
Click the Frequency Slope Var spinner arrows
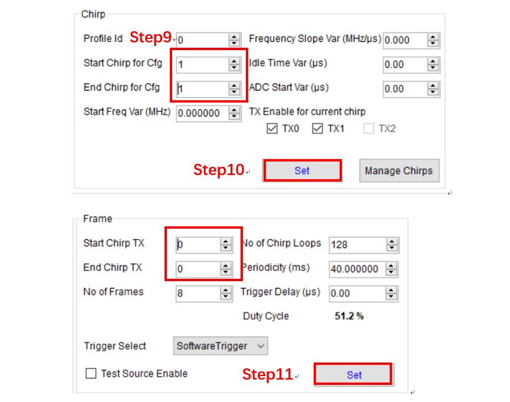(433, 40)
